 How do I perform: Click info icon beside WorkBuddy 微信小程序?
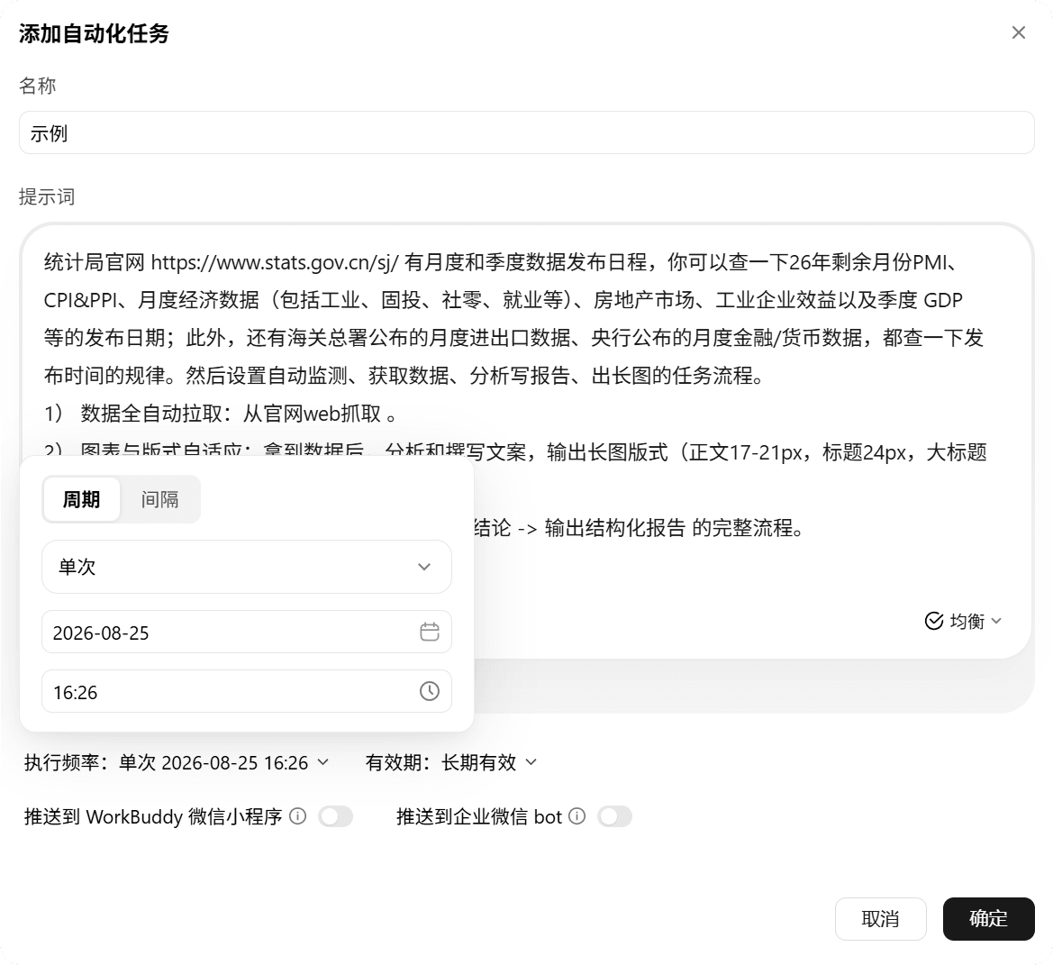[x=297, y=816]
